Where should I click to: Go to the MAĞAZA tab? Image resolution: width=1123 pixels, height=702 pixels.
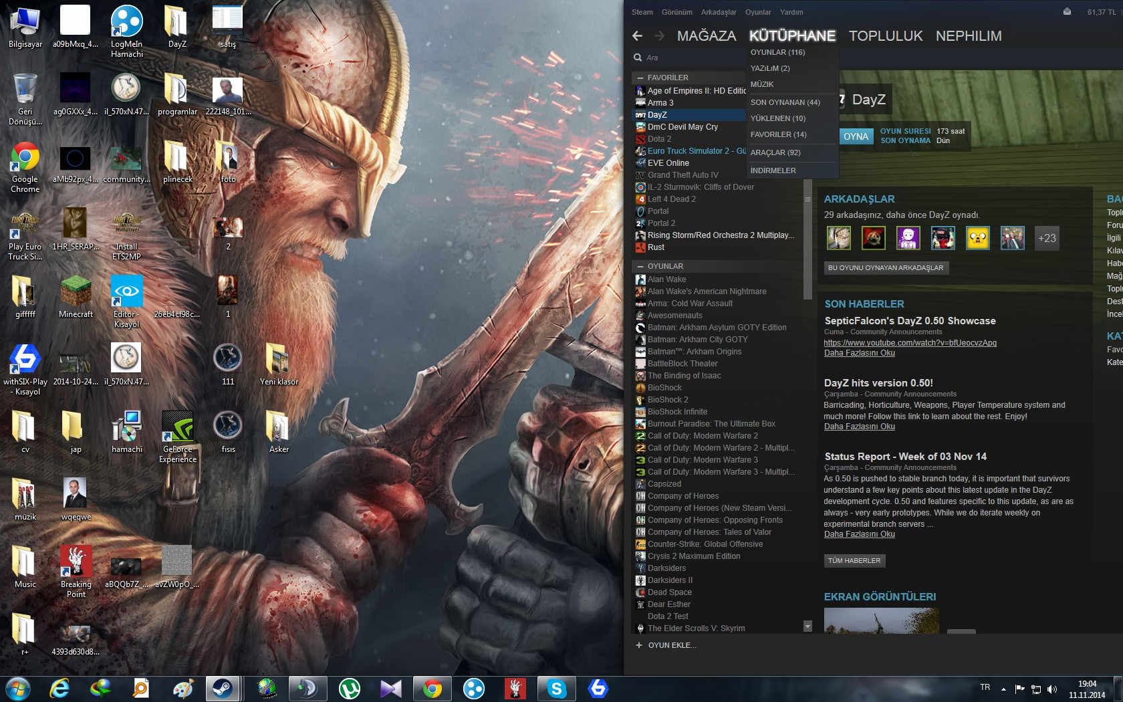(x=707, y=36)
